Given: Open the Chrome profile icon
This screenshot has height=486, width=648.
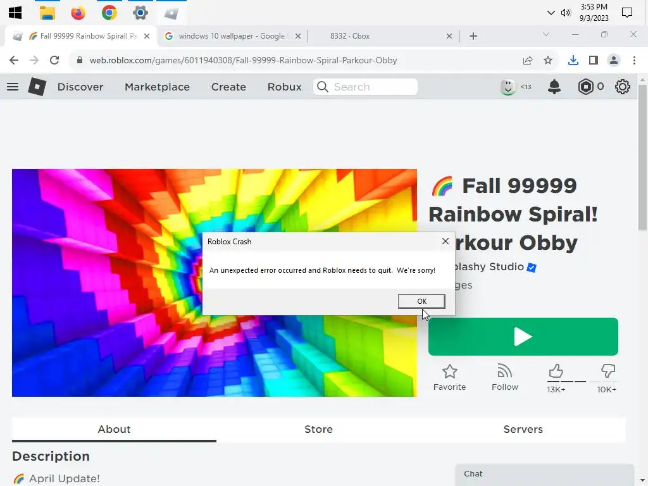Looking at the screenshot, I should click(614, 60).
